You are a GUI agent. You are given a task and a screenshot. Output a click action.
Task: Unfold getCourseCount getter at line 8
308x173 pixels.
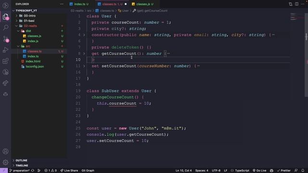click(x=84, y=53)
